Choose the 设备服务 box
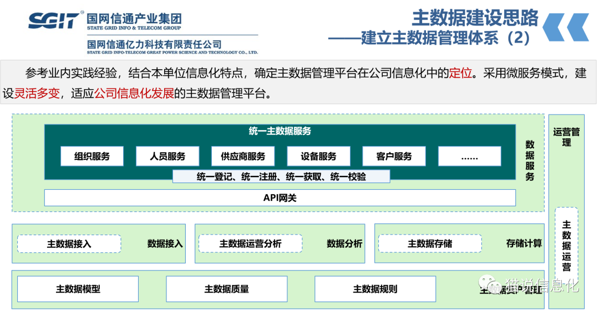 pyautogui.click(x=318, y=157)
